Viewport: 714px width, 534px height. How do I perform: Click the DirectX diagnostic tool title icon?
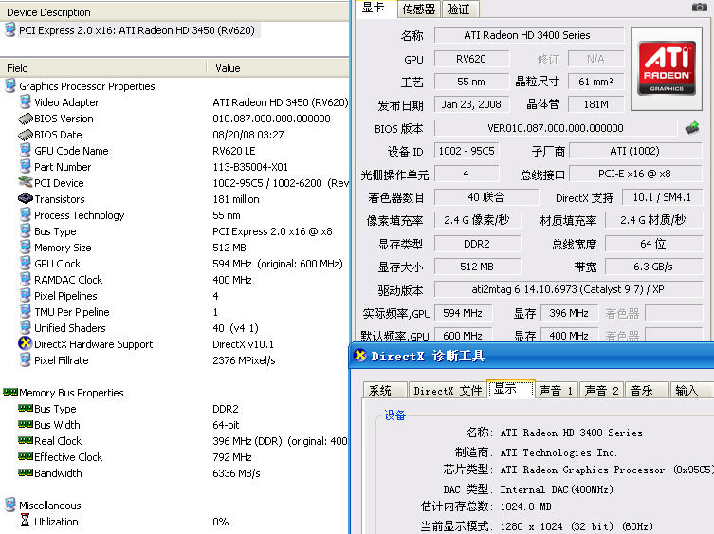360,356
